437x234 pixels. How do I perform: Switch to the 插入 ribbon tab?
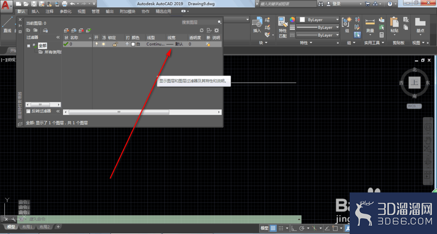pos(35,11)
